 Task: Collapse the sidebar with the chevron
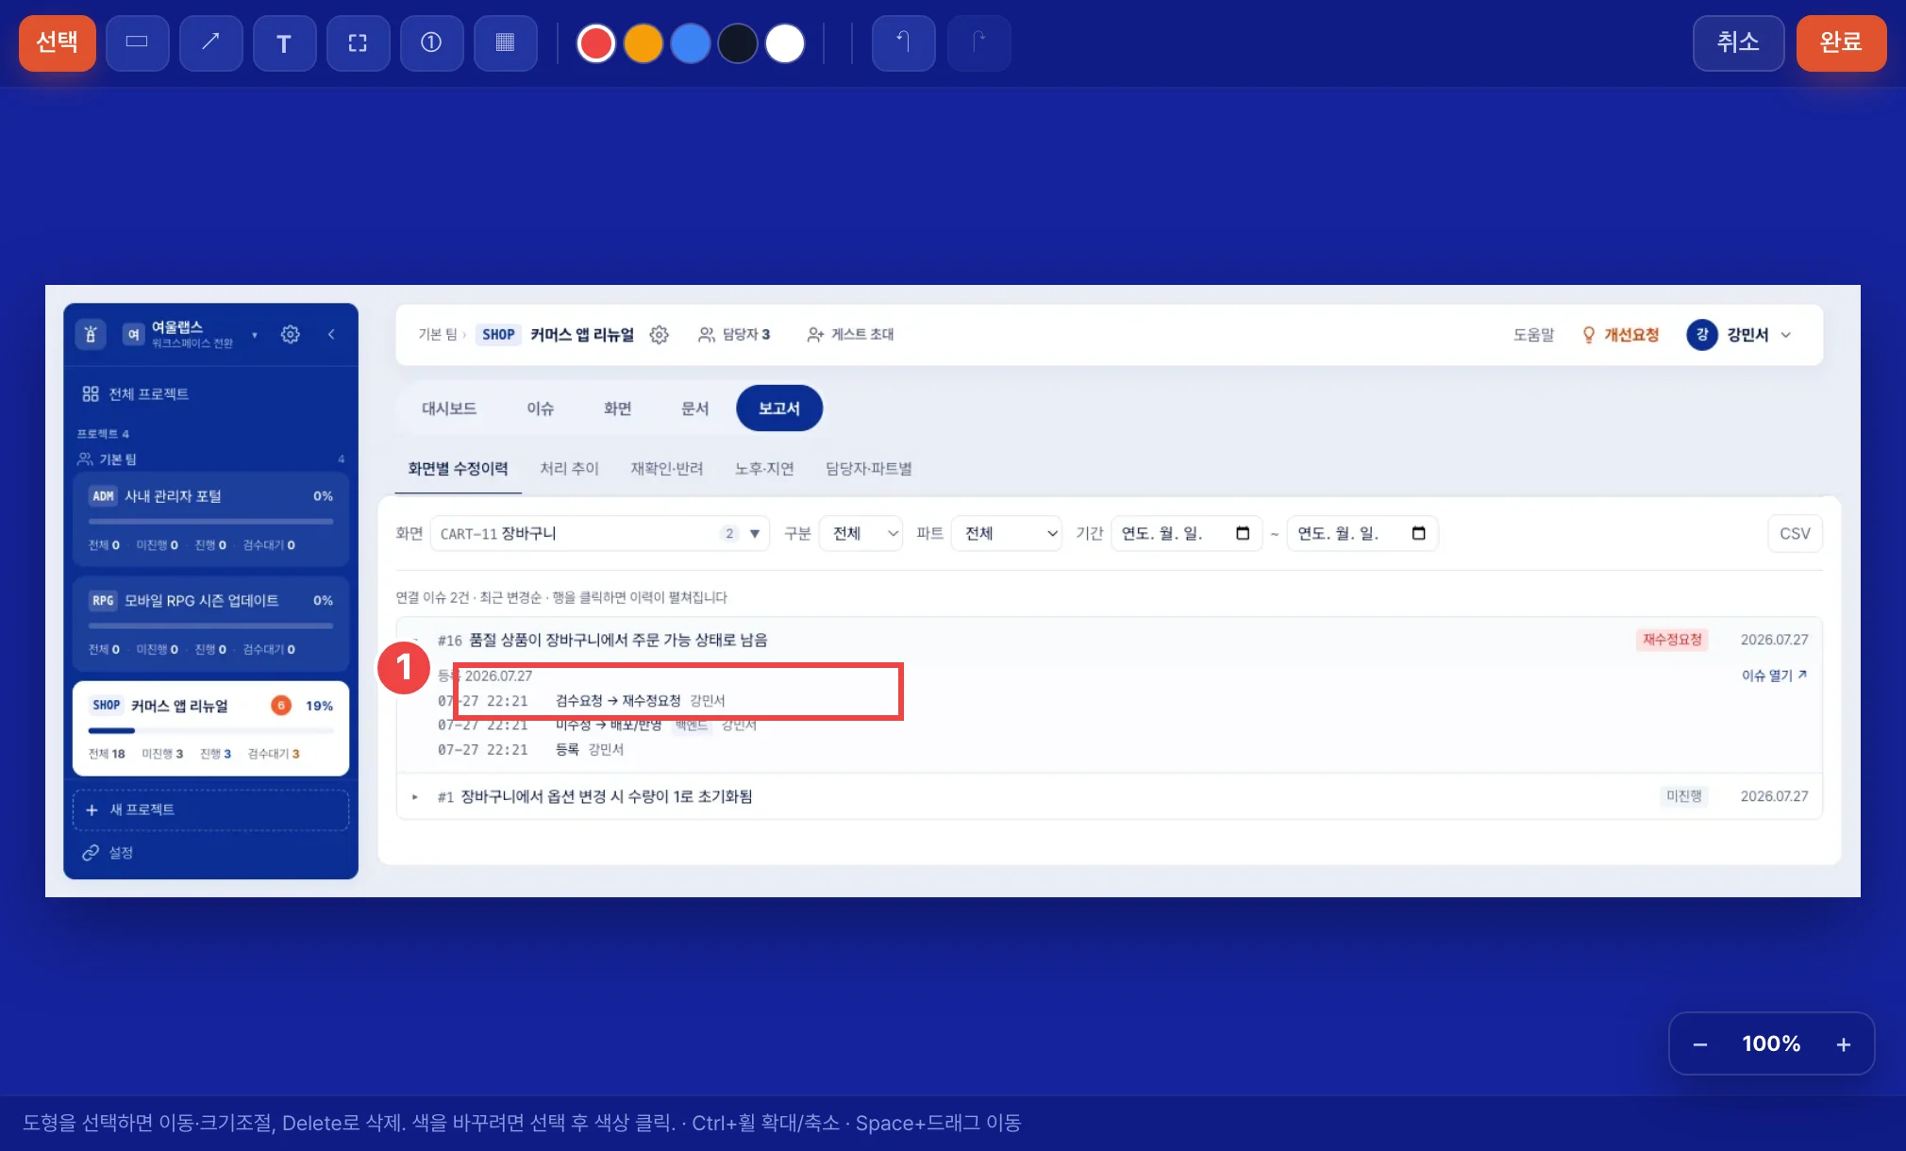pyautogui.click(x=331, y=334)
